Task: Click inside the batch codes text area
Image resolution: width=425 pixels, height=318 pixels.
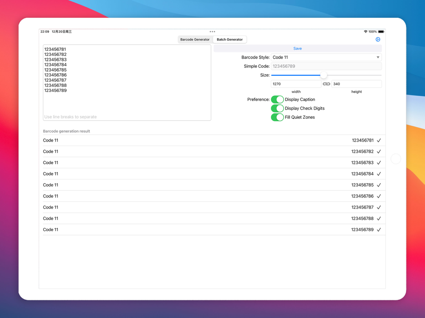Action: pos(127,83)
